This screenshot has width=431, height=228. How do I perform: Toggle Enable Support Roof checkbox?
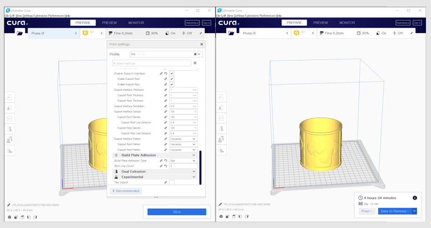[x=172, y=79]
